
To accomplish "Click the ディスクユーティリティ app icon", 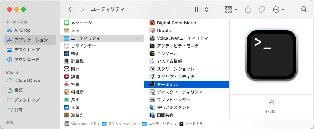I will [x=152, y=92].
